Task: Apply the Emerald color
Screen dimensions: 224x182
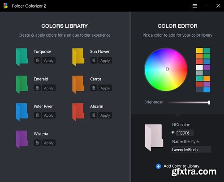Action: (x=49, y=88)
